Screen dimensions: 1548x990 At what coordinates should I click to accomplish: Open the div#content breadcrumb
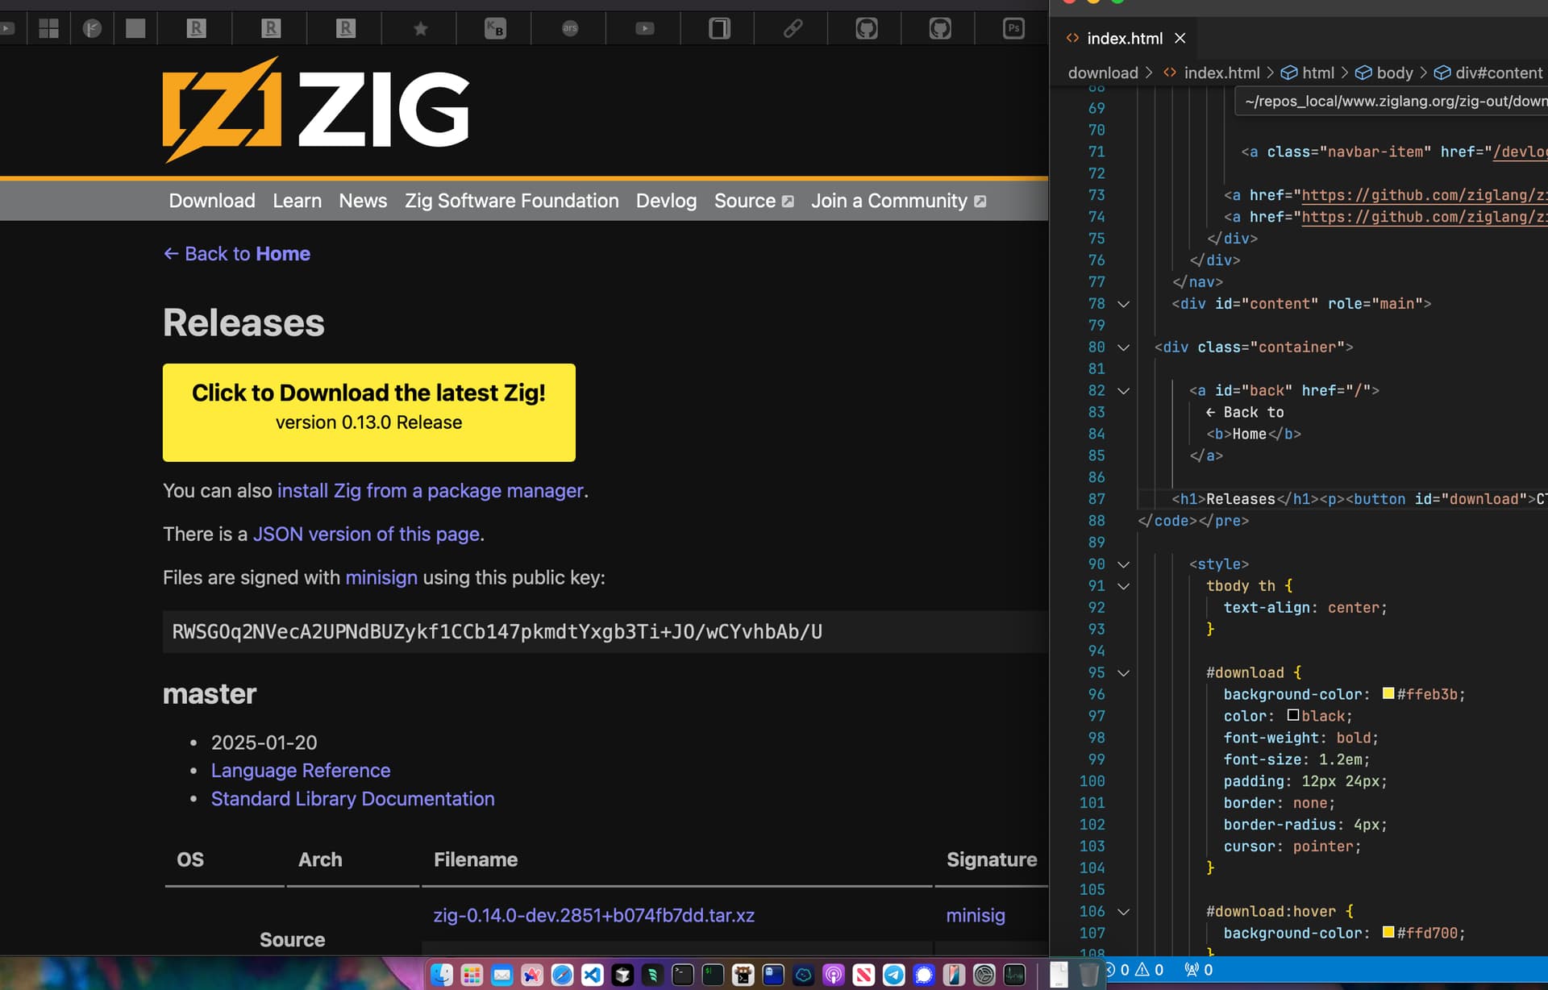(x=1488, y=73)
